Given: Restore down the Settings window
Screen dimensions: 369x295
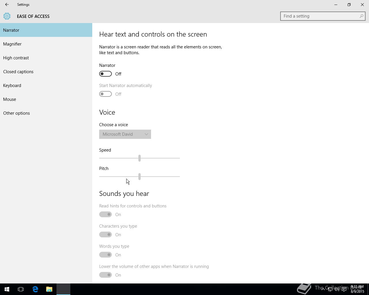Looking at the screenshot, I should click(349, 5).
